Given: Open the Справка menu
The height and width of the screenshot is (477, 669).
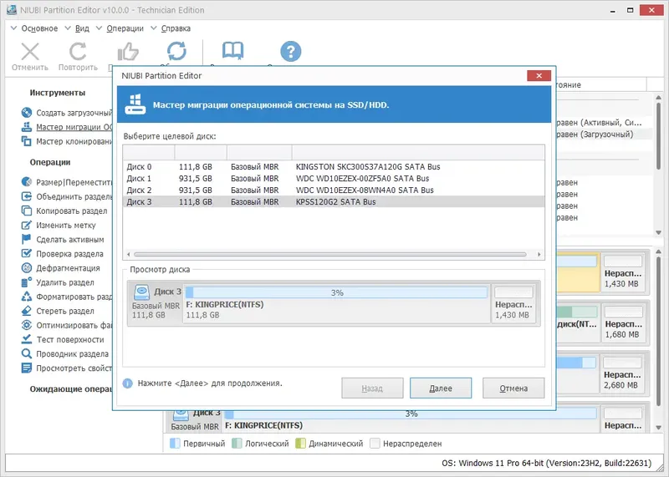Looking at the screenshot, I should (x=176, y=28).
